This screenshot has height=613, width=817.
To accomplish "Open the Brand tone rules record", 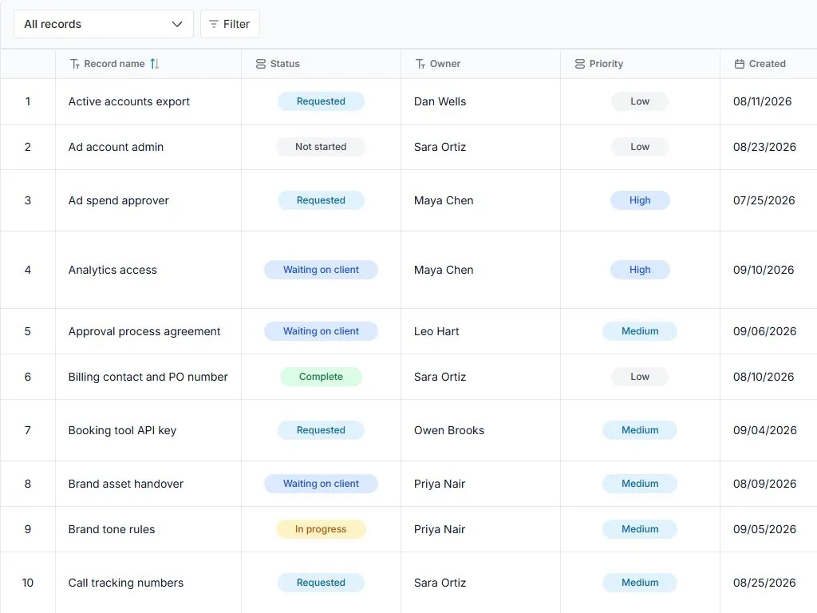I will tap(112, 529).
